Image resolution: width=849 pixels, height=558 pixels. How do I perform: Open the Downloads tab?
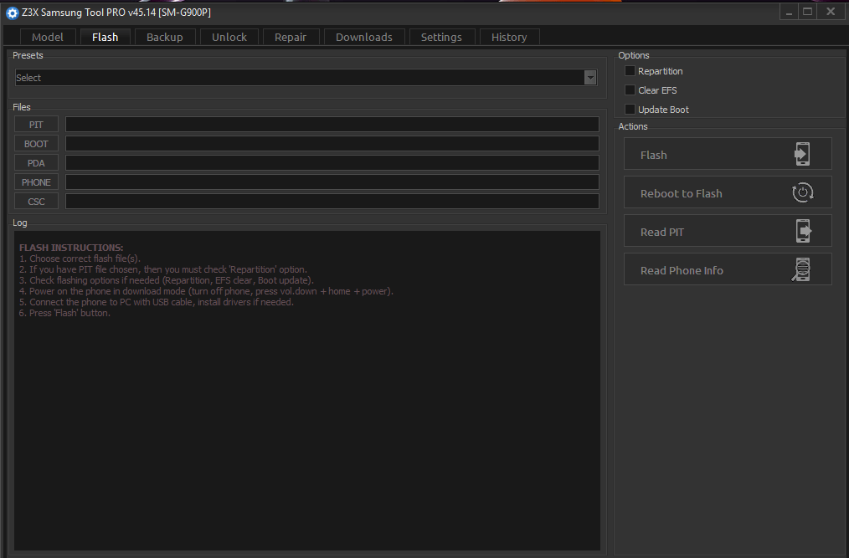[364, 37]
